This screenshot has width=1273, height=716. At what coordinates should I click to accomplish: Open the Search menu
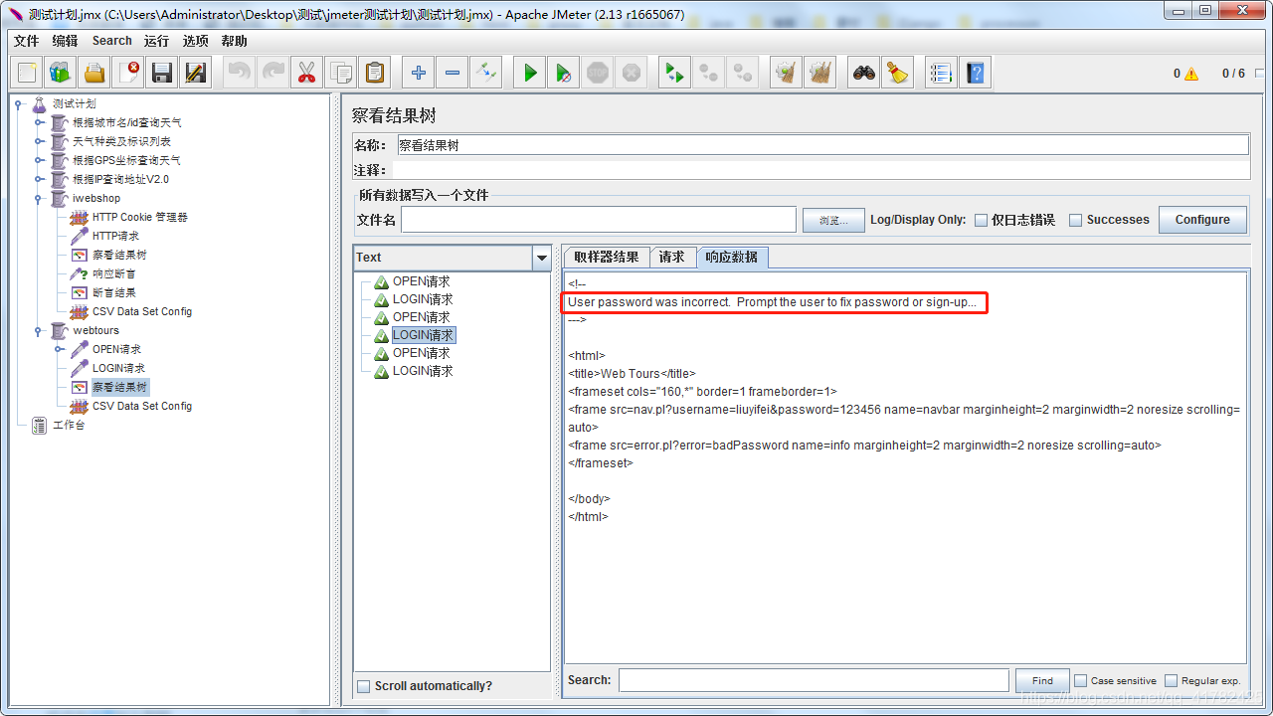pos(112,41)
